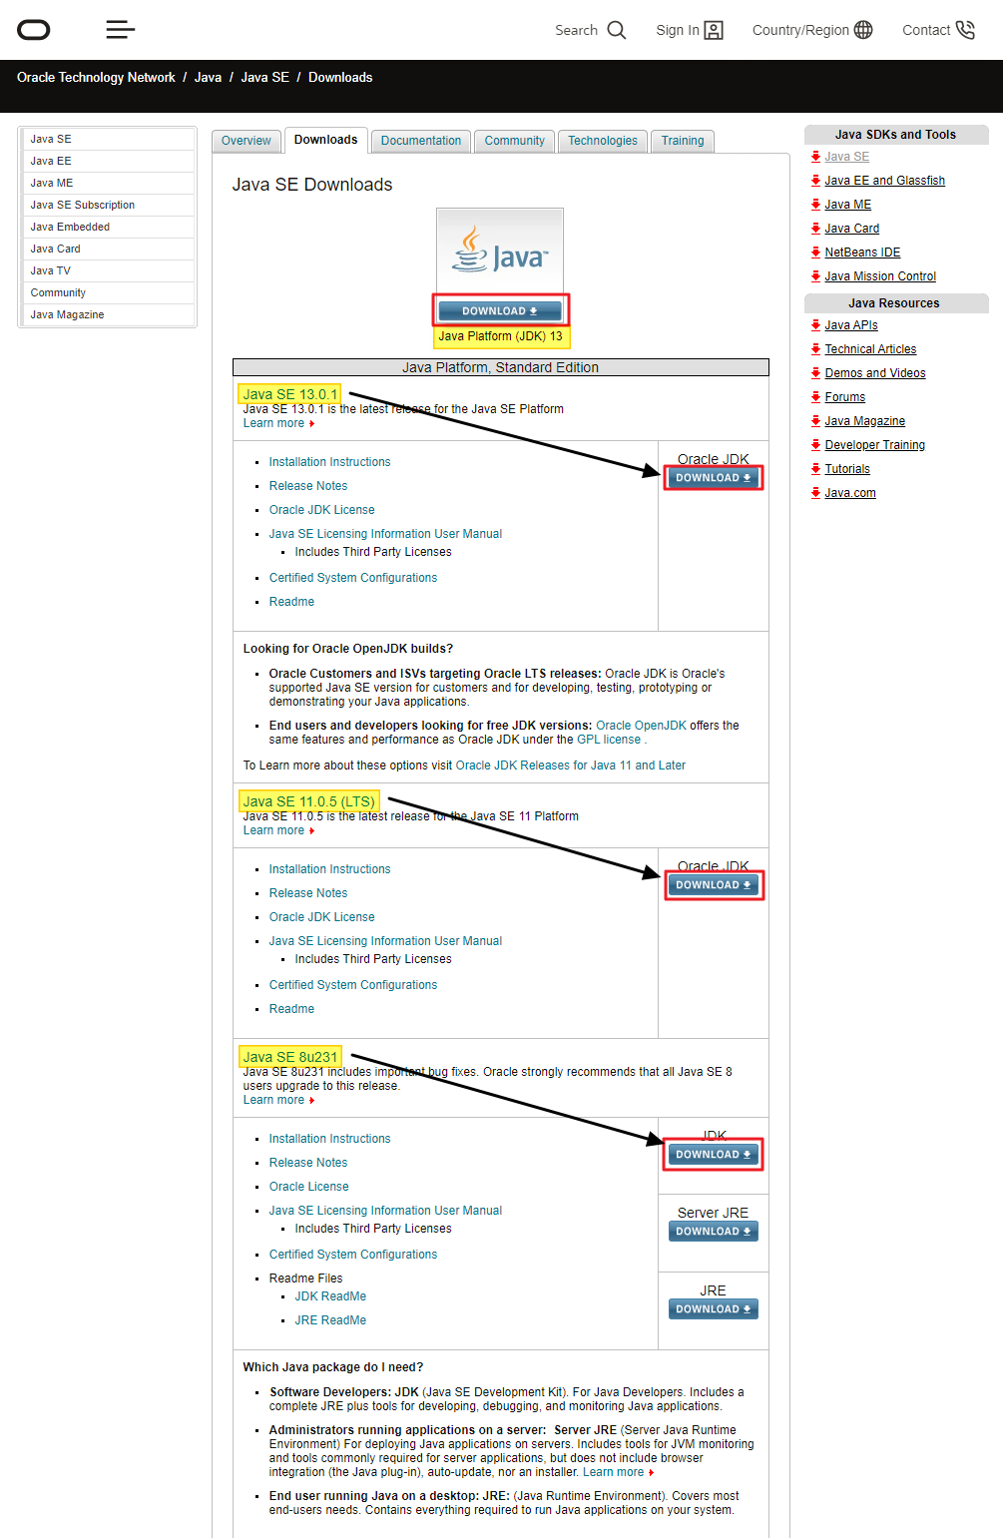This screenshot has width=1003, height=1538.
Task: Open Demos and Videos link
Action: click(x=874, y=373)
